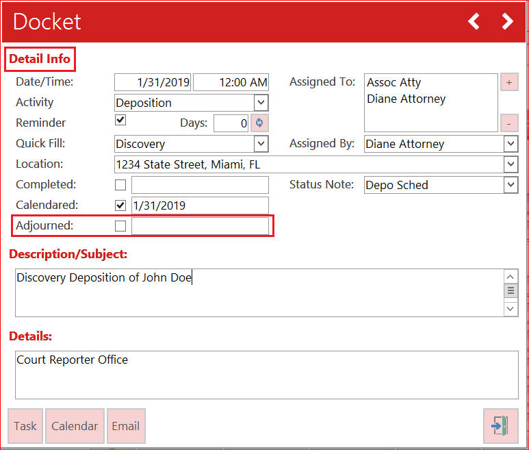
Task: Click the refresh icon beside Days field
Action: tap(259, 123)
